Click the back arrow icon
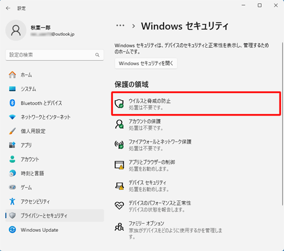 pos(8,8)
